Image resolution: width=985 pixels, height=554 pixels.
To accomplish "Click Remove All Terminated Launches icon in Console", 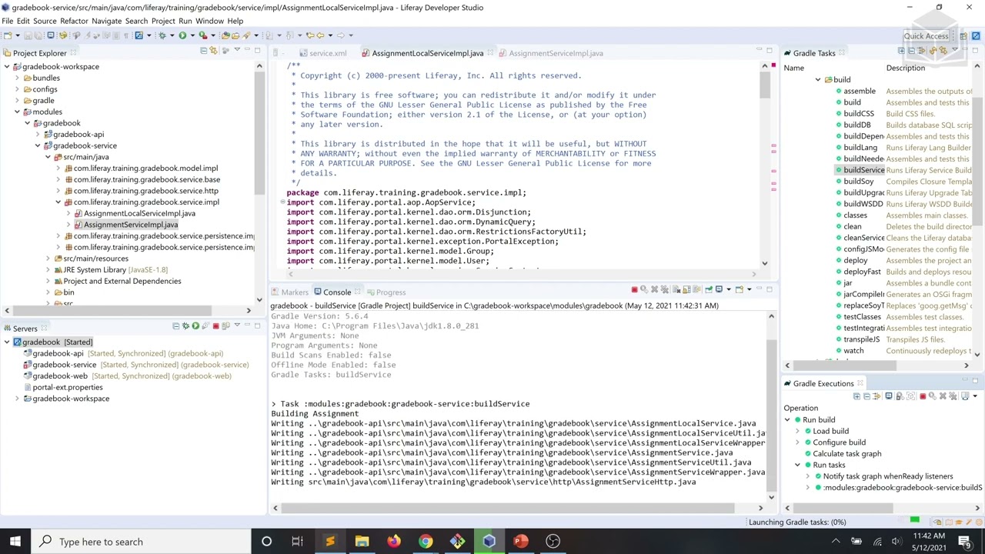I will (664, 290).
